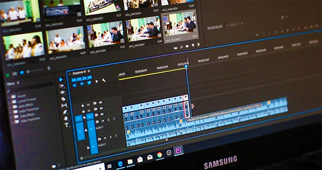Mute the Audio 1 track
Viewport: 322px width, 170px height.
(102, 120)
